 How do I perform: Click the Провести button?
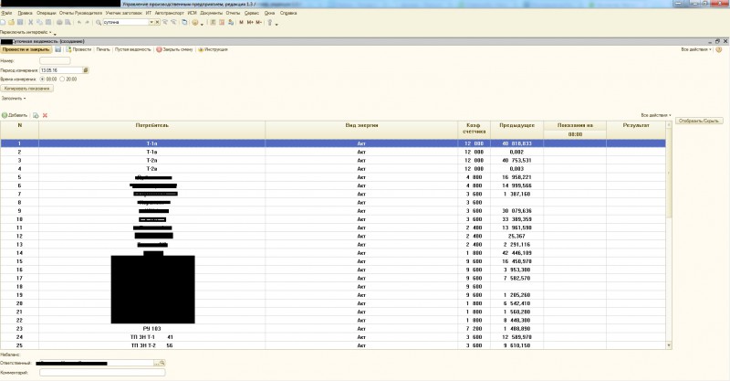(78, 49)
